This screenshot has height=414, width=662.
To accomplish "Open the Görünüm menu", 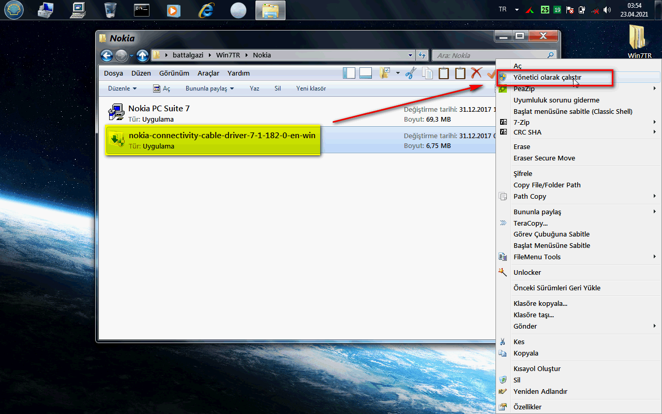I will [x=174, y=73].
